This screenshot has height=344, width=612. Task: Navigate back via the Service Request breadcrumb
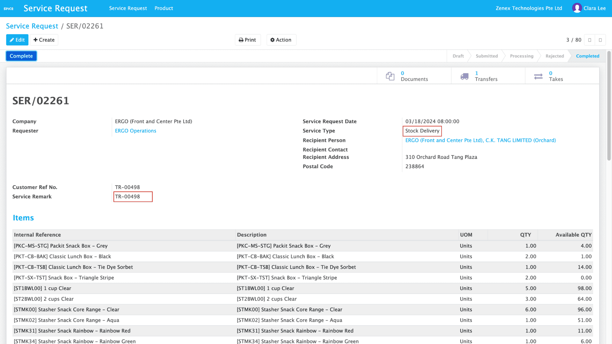(x=32, y=26)
